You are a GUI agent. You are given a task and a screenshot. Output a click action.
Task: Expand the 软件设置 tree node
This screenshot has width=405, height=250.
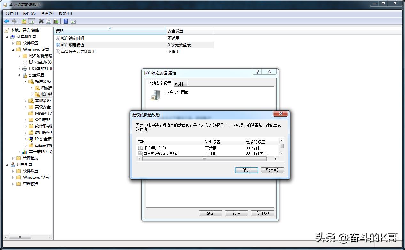[14, 43]
